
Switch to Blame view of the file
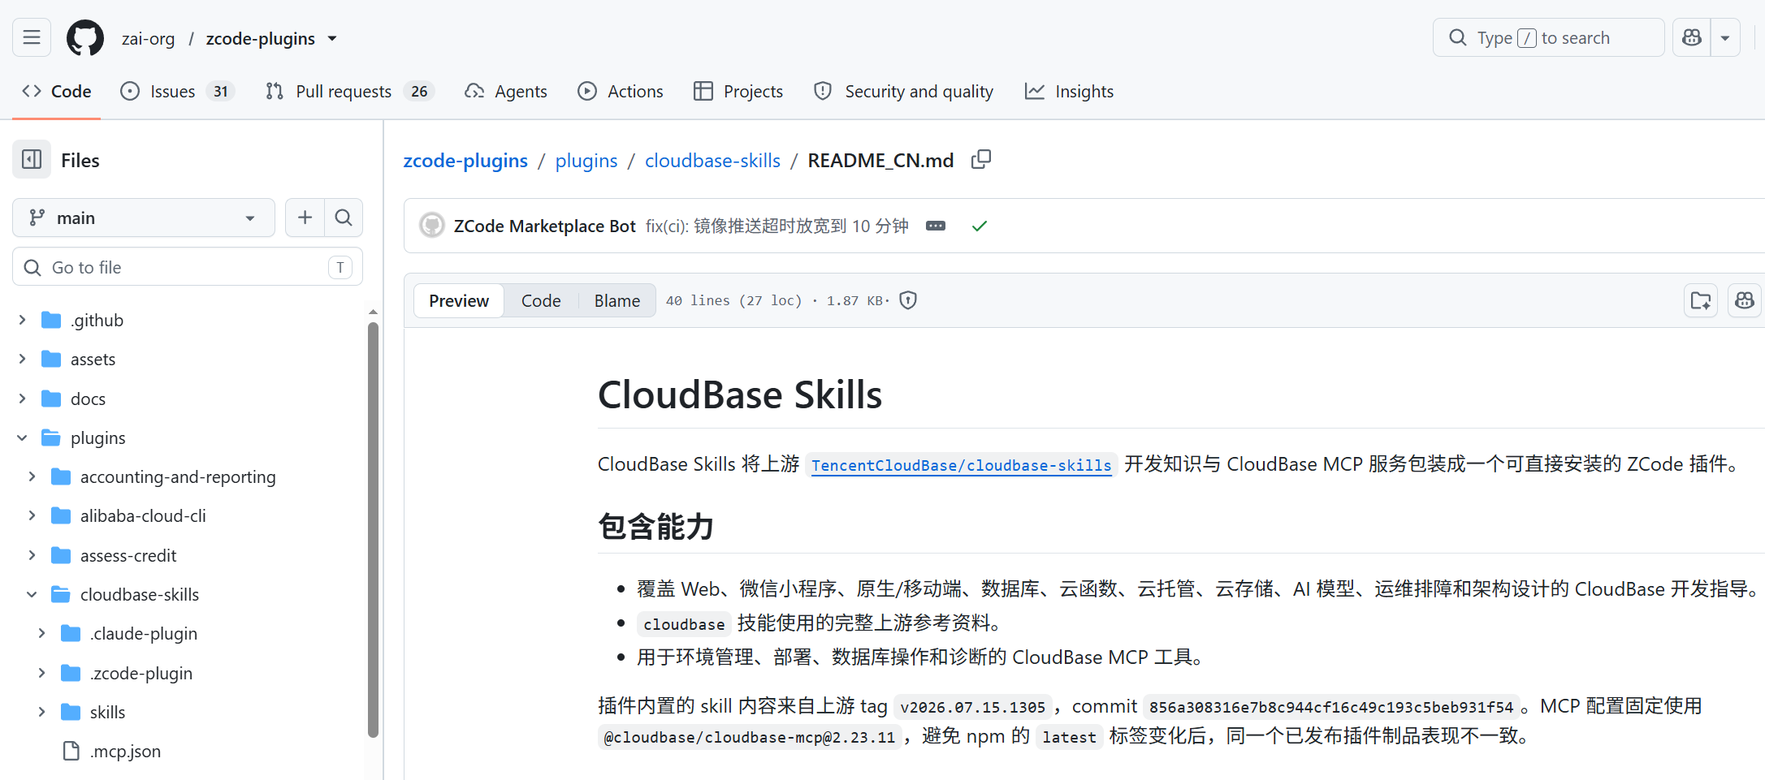(617, 300)
